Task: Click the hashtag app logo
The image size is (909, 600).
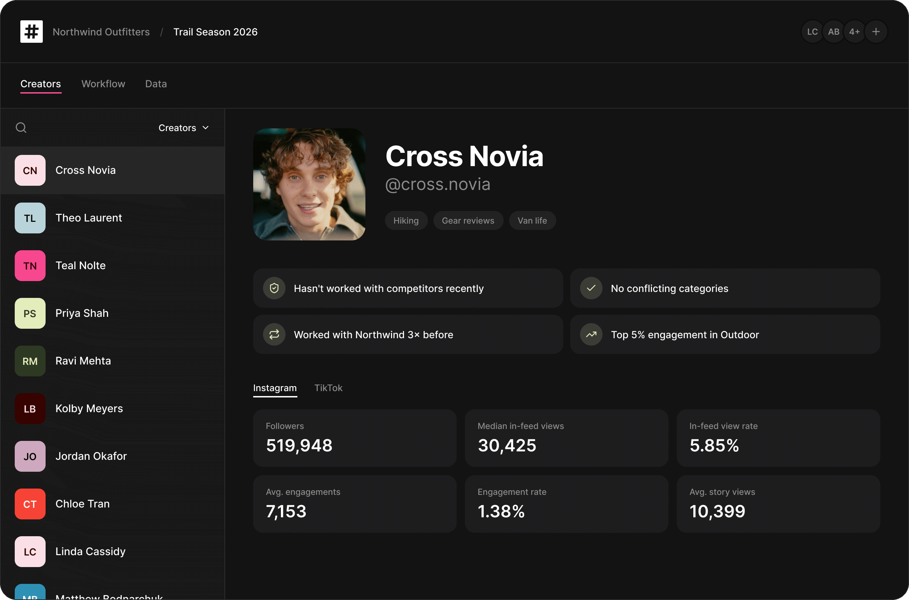Action: [32, 32]
